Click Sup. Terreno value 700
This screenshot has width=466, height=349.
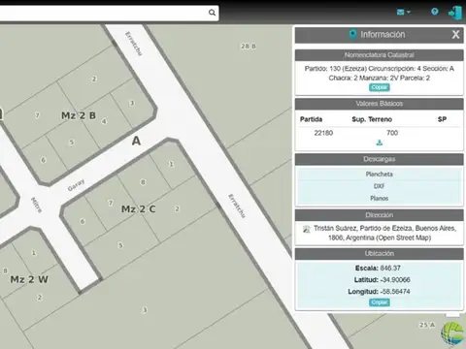point(392,133)
